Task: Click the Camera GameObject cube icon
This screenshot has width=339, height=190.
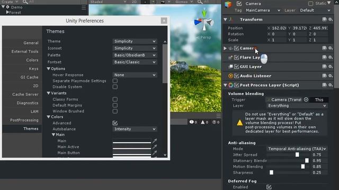Action: pyautogui.click(x=228, y=4)
